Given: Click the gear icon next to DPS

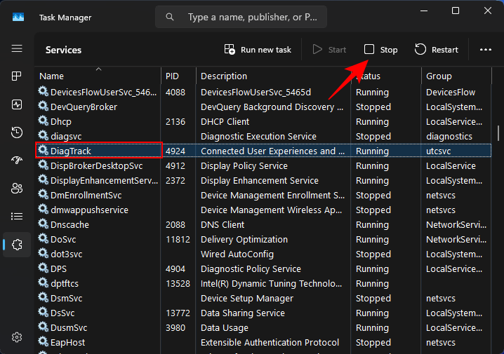Looking at the screenshot, I should click(x=43, y=268).
